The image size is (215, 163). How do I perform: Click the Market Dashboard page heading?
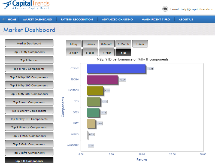(x=29, y=30)
